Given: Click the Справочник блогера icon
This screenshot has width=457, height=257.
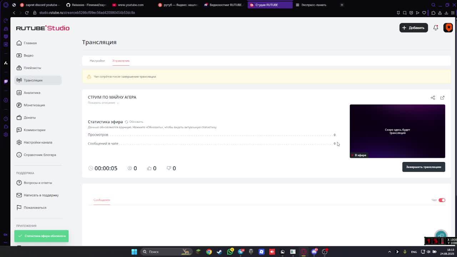Looking at the screenshot, I should click(x=19, y=155).
